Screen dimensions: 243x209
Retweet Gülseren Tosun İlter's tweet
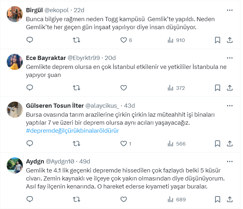(77, 144)
